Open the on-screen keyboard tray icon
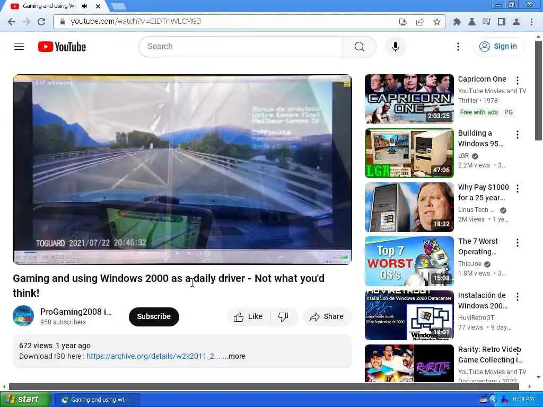Image resolution: width=543 pixels, height=407 pixels. [x=484, y=400]
